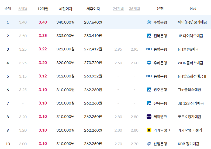Click rank number 10

tap(8, 144)
